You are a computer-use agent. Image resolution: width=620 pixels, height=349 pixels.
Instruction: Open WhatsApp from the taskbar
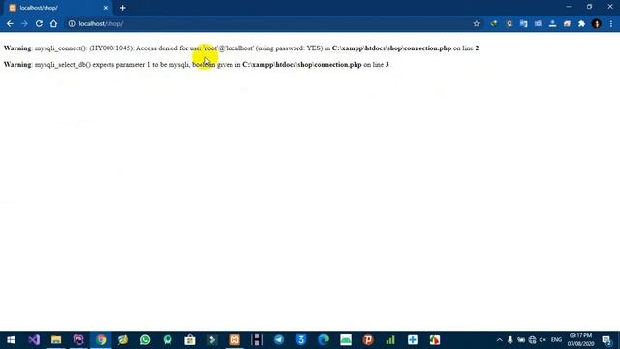145,340
